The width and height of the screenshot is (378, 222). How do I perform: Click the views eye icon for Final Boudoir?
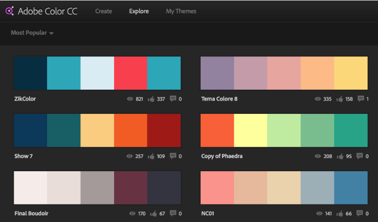(132, 213)
